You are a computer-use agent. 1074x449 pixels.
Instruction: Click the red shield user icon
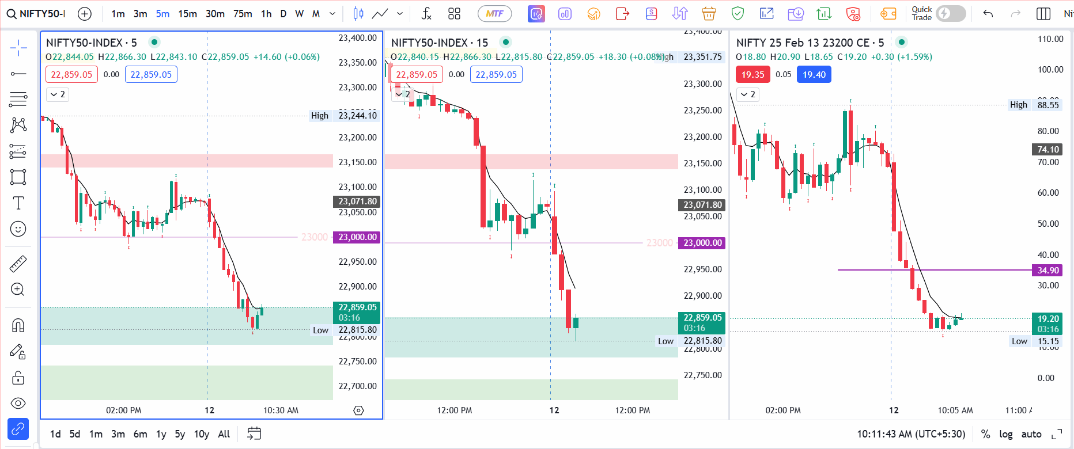pyautogui.click(x=853, y=13)
